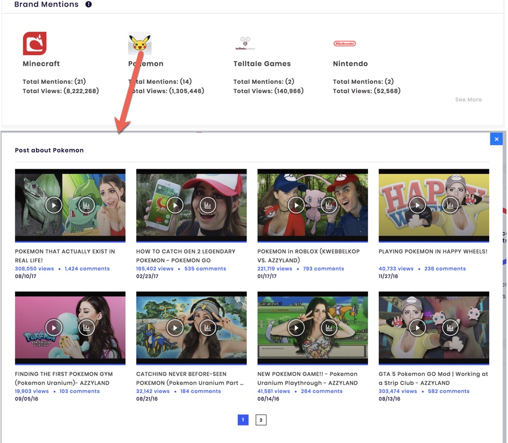Open 'HOW TO CATCH GEN 2 LEGENDARY POKEMON' title
The height and width of the screenshot is (443, 508).
coord(186,256)
